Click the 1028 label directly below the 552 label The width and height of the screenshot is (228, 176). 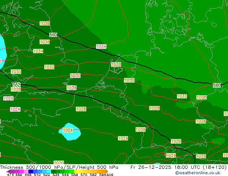16,89
